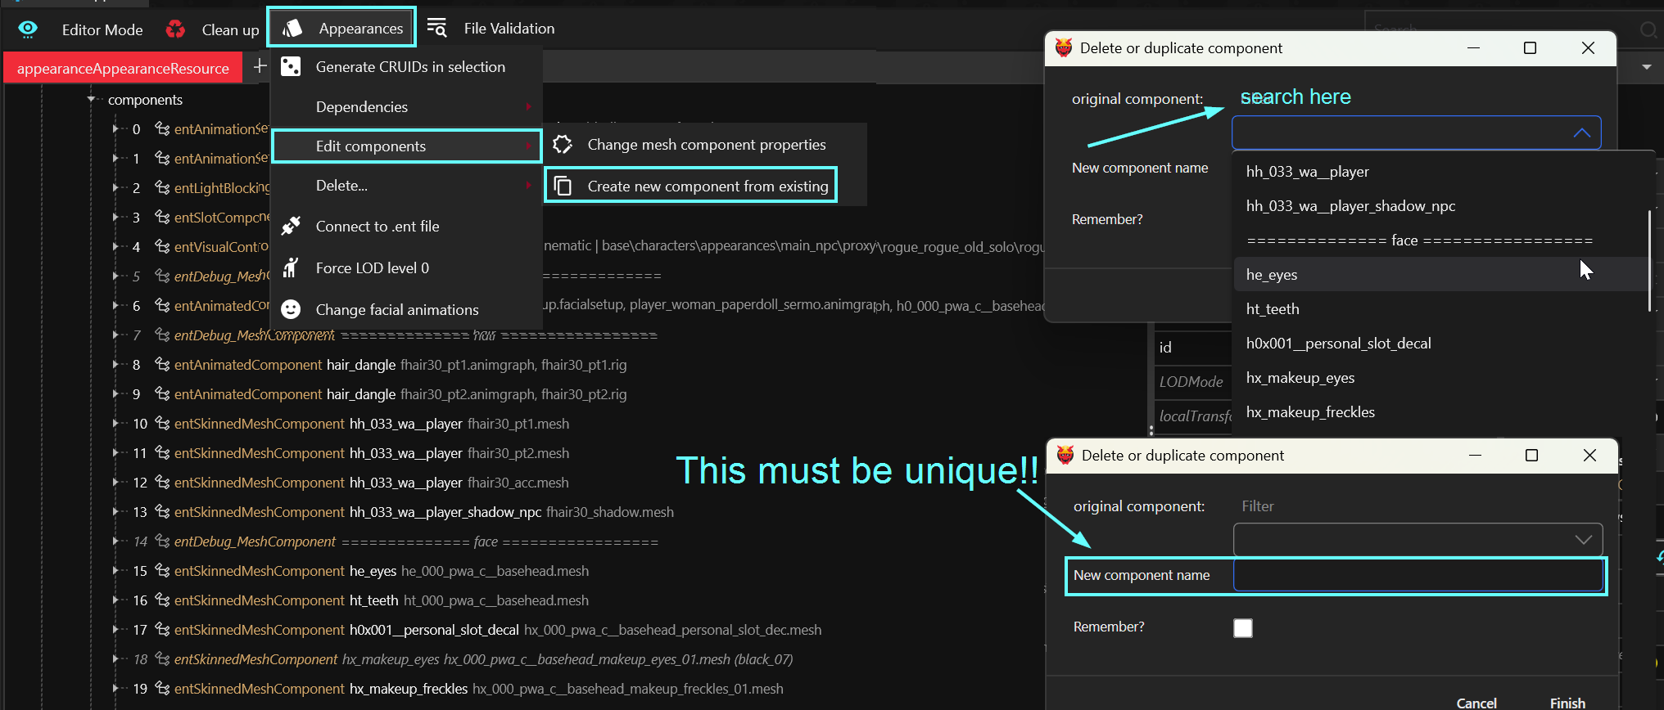Add a new tab with the plus icon

pos(260,66)
